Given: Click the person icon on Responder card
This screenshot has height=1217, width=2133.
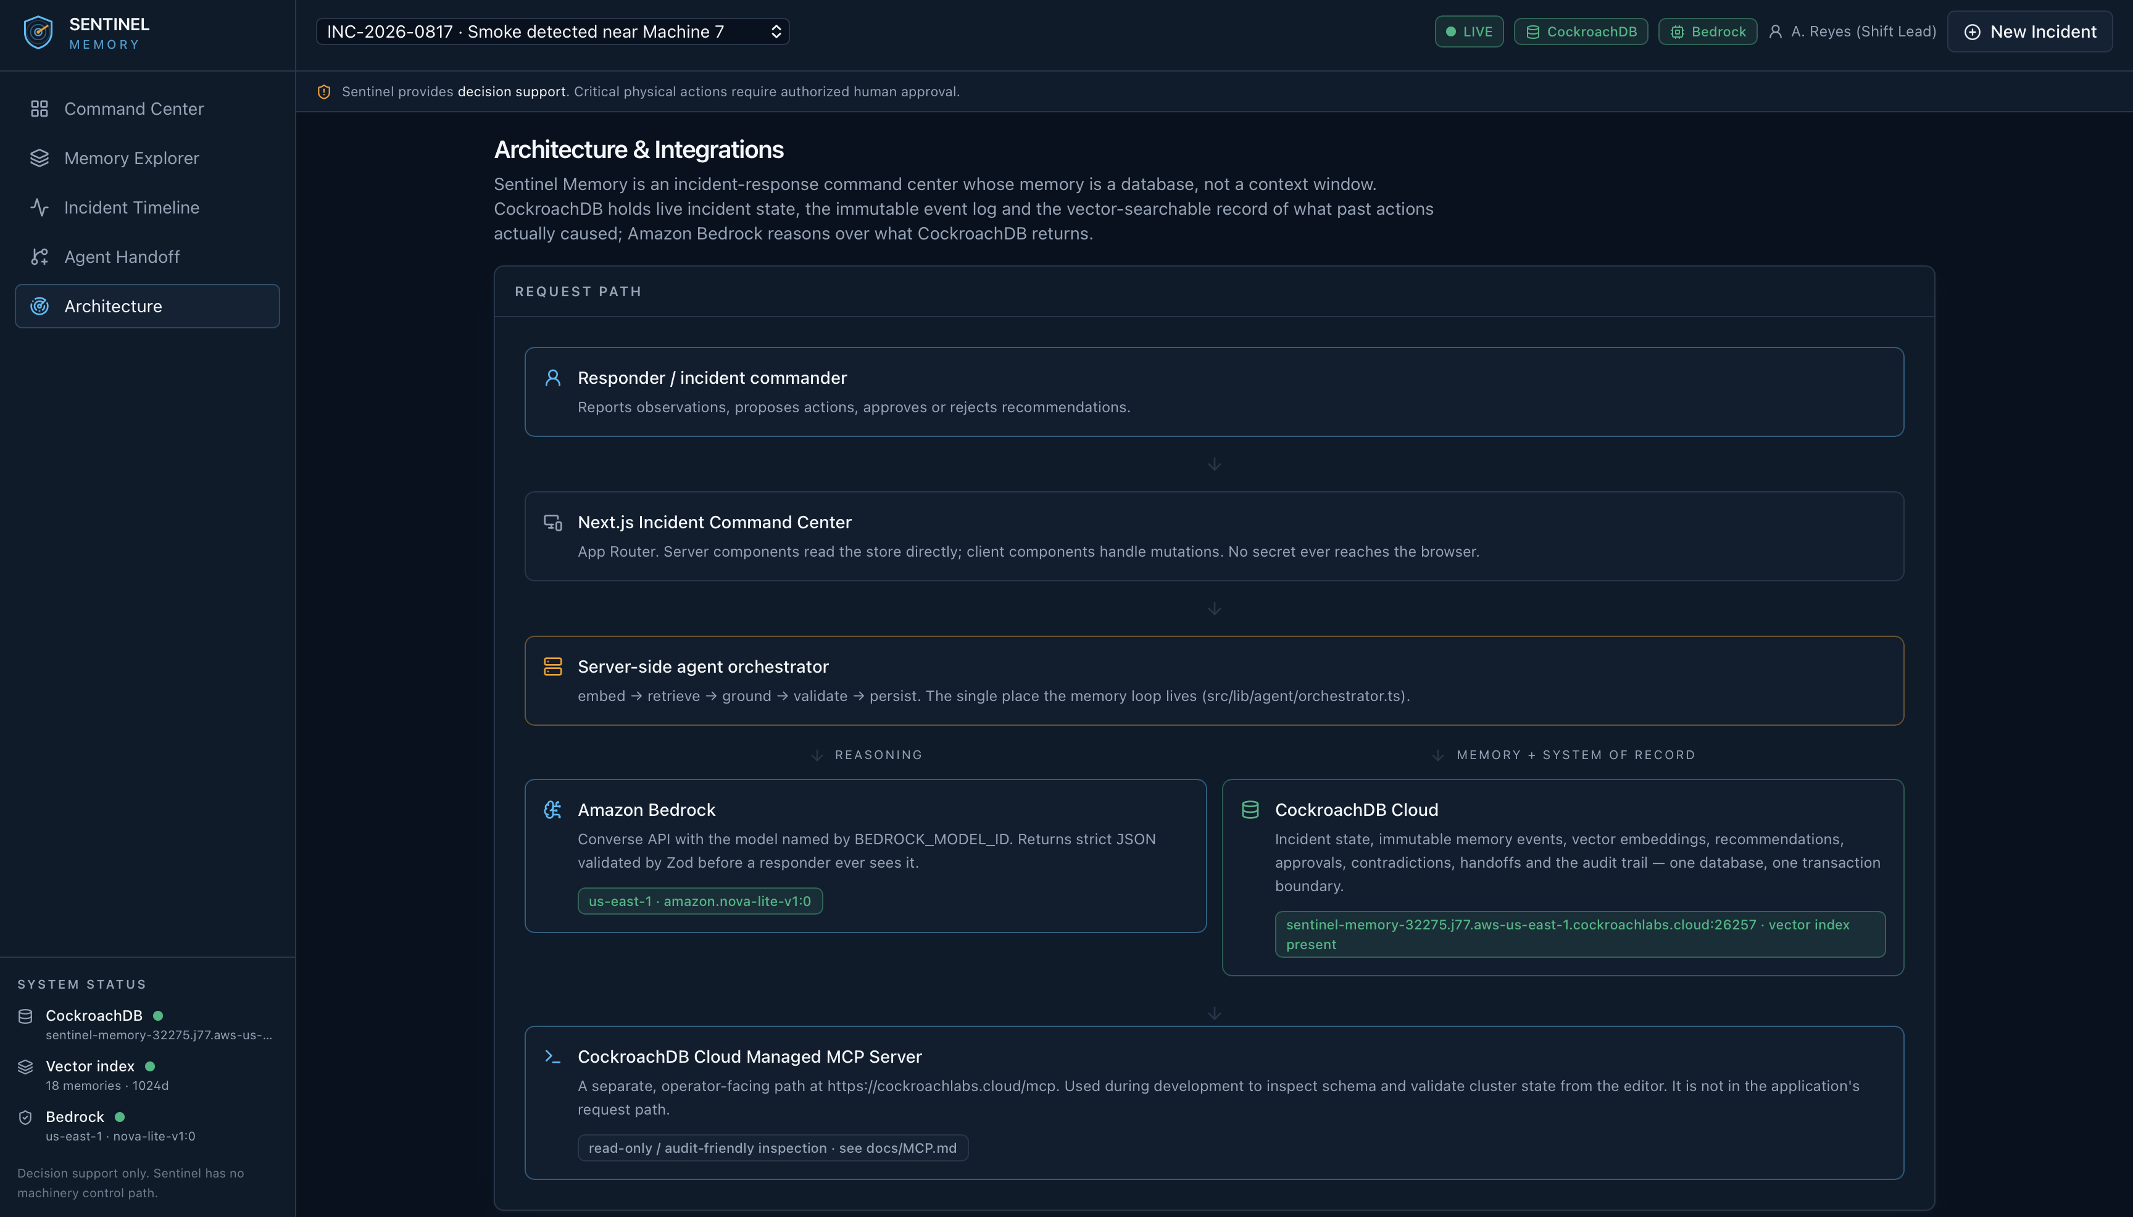Looking at the screenshot, I should [552, 378].
